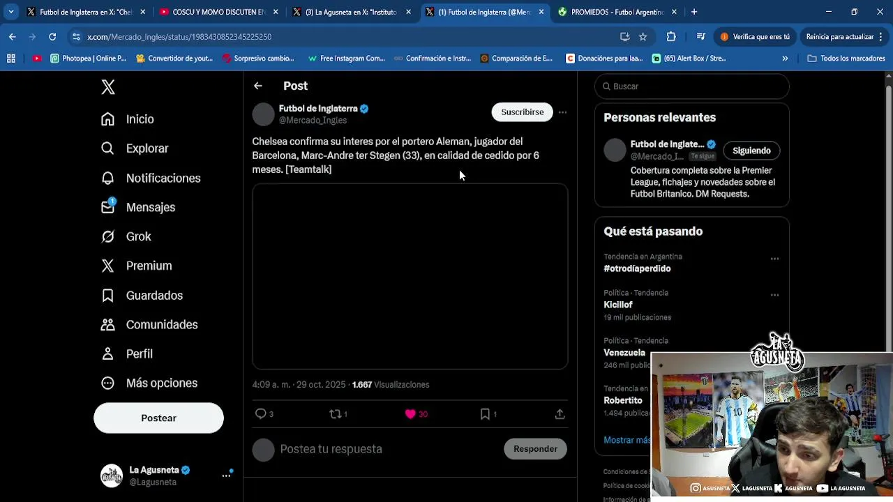893x502 pixels.
Task: Open the post's embedded media area
Action: (410, 276)
